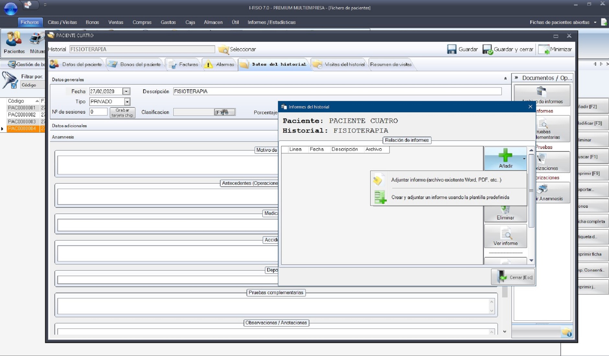
Task: Click the Gestión de bonos icon
Action: 12,64
